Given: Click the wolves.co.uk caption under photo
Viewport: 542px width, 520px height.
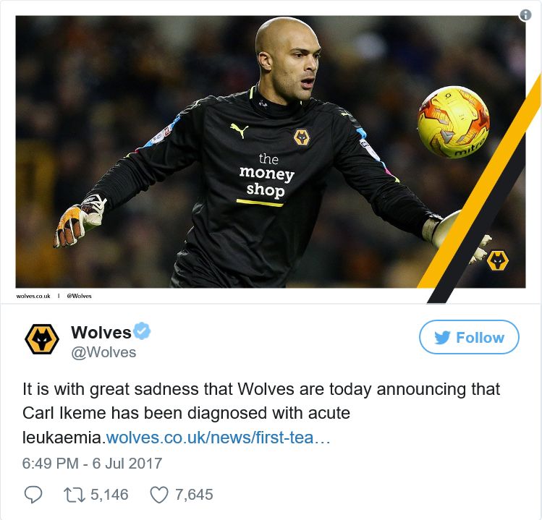Looking at the screenshot, I should pyautogui.click(x=33, y=296).
